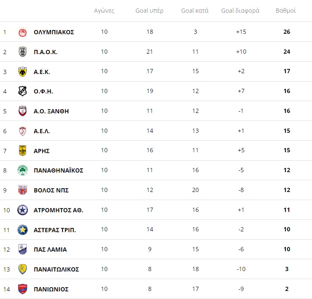Click the A.E.K. yellow eagle crest
This screenshot has width=312, height=299.
[22, 71]
